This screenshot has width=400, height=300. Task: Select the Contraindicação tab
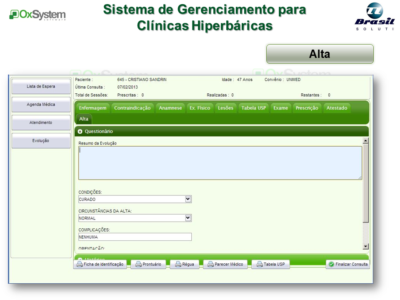132,108
